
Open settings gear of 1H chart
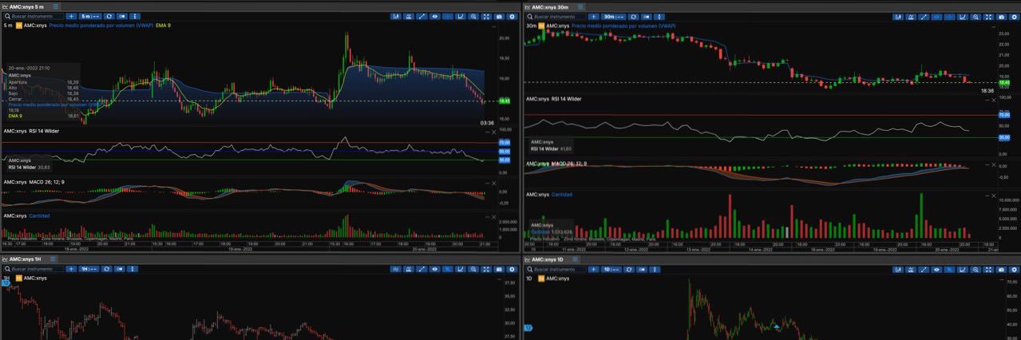[x=512, y=269]
